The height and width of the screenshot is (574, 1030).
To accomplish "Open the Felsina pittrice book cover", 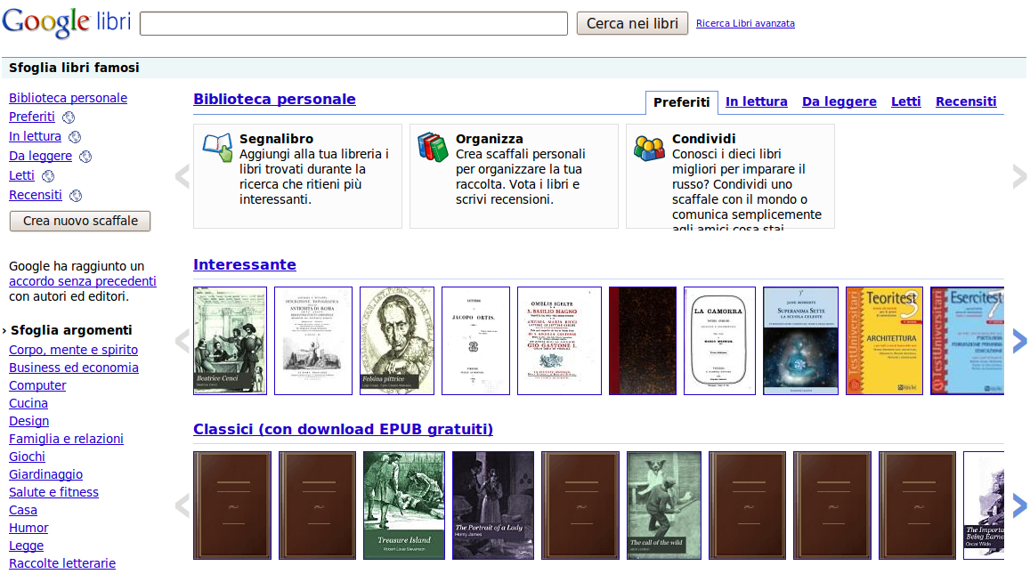I will [x=397, y=341].
